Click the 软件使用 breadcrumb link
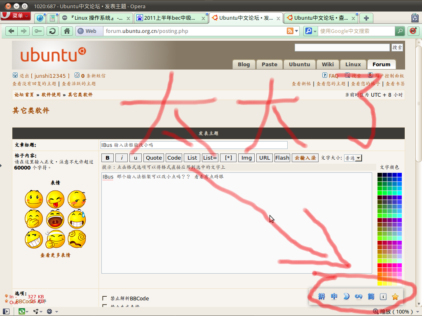Screen dimensions: 422x316 tap(51, 95)
